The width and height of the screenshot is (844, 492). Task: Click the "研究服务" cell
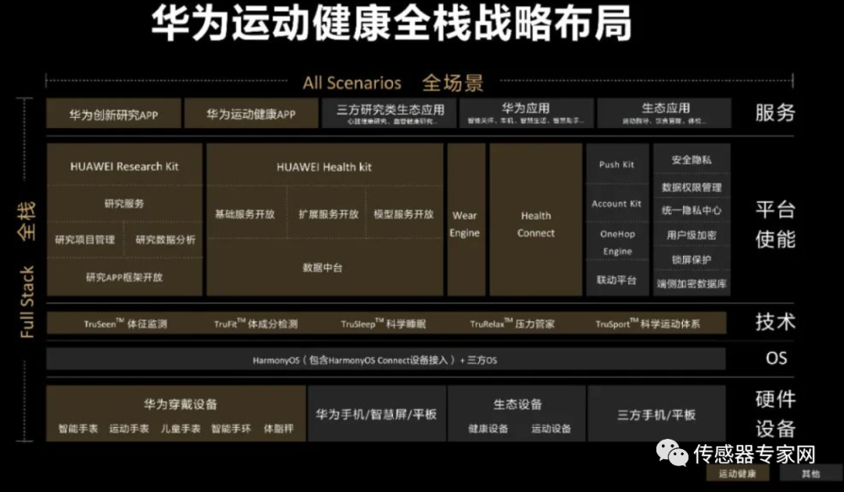[x=124, y=204]
